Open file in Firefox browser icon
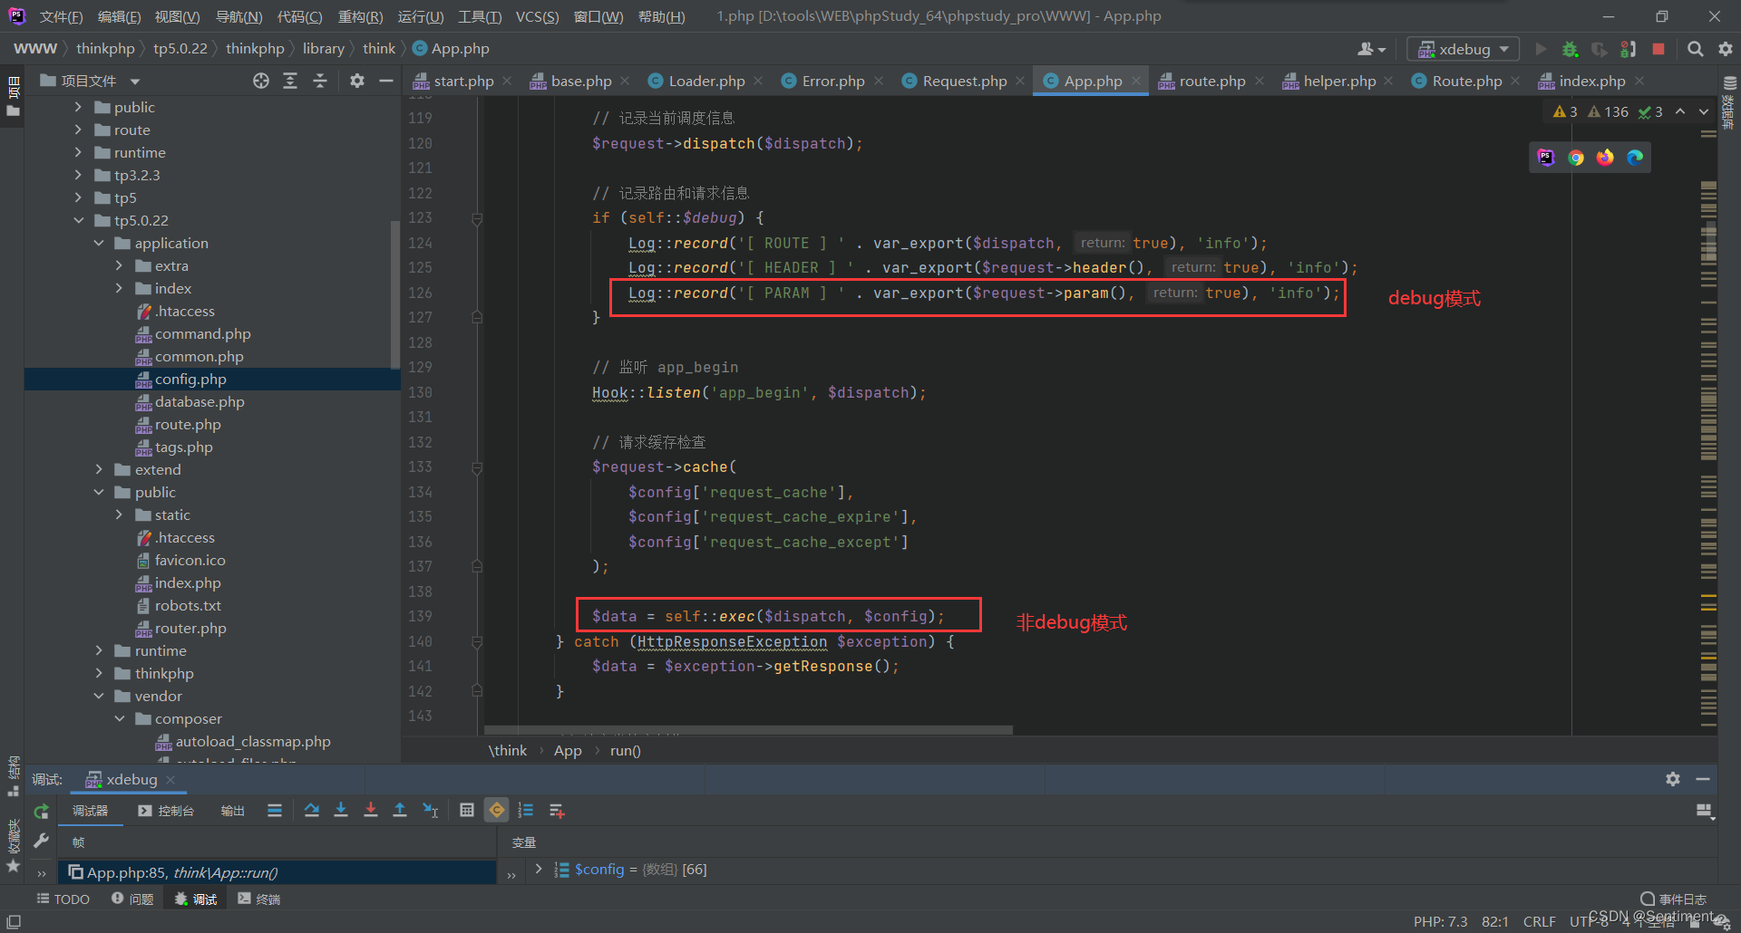 [1605, 158]
